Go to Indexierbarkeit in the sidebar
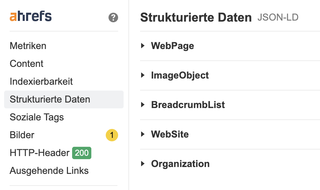320x190 pixels. click(41, 82)
